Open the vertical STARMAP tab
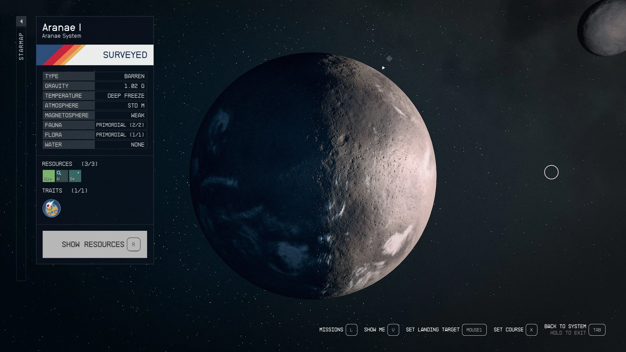The height and width of the screenshot is (352, 626). click(x=21, y=46)
